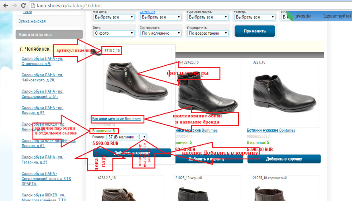
Task: Click photo of boot 3215-2_10
Action: point(136,81)
